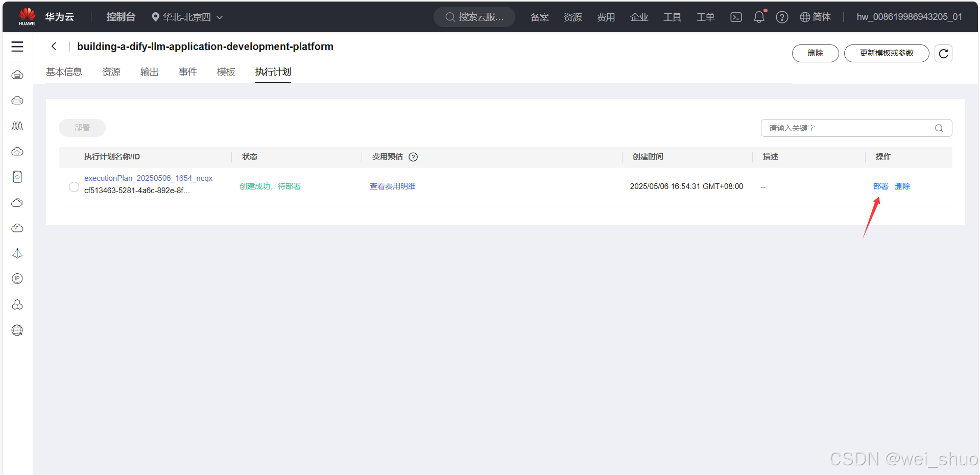Expand the 华北-北京四 region dropdown
The image size is (980, 475).
coord(187,17)
